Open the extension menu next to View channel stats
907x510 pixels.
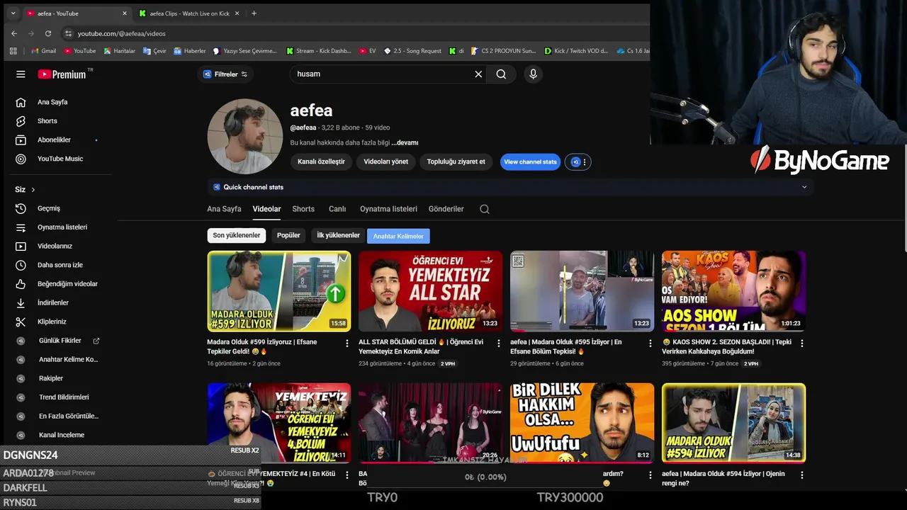(578, 162)
